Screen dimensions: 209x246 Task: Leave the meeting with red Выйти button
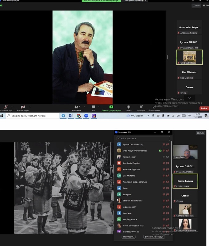[x=204, y=108]
